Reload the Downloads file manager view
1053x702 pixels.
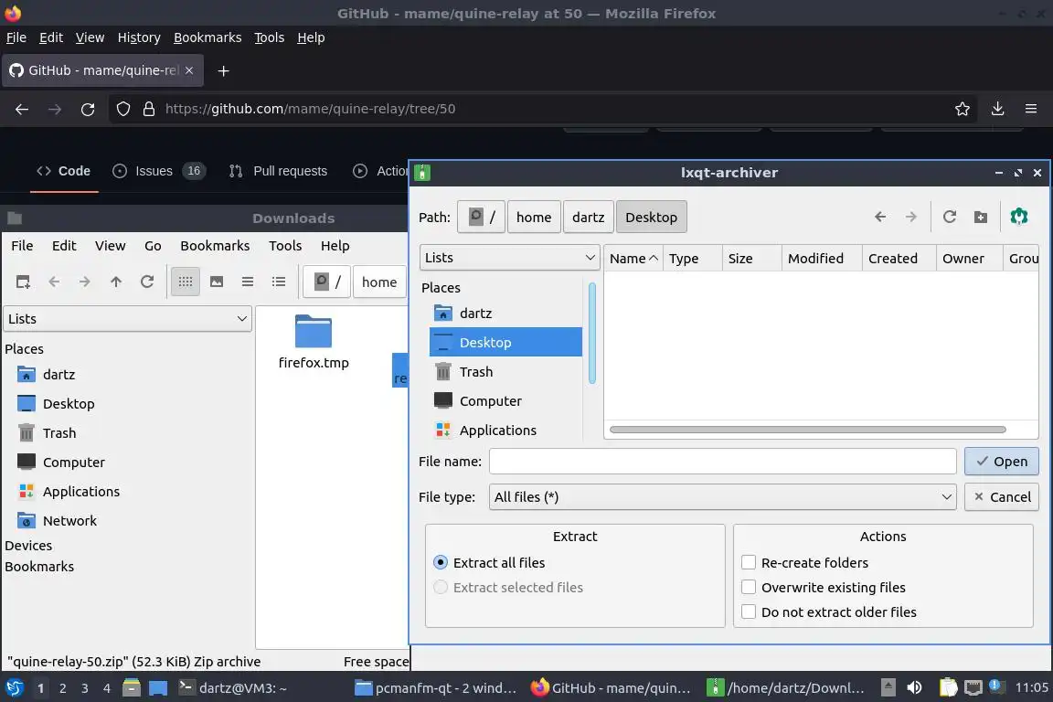[x=147, y=282]
